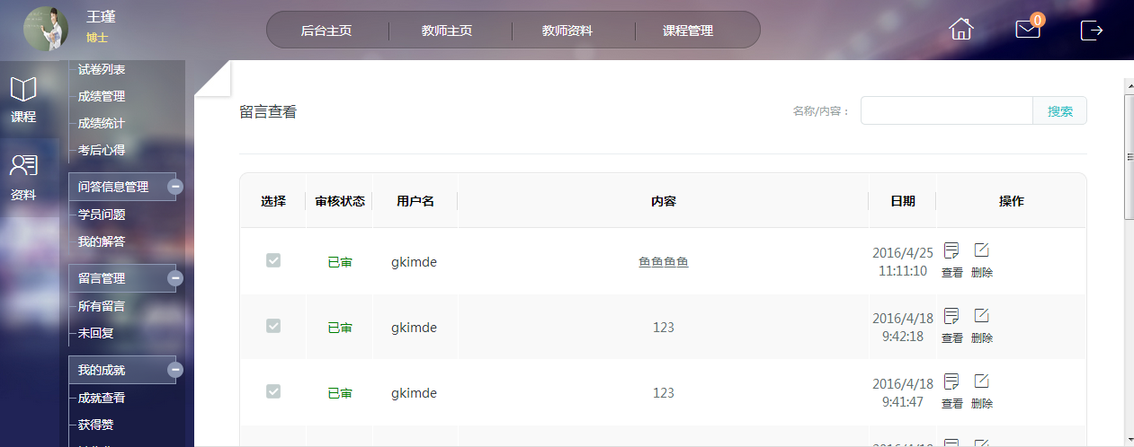Select the 资料 profile icon in sidebar
The width and height of the screenshot is (1134, 447).
coord(23,175)
